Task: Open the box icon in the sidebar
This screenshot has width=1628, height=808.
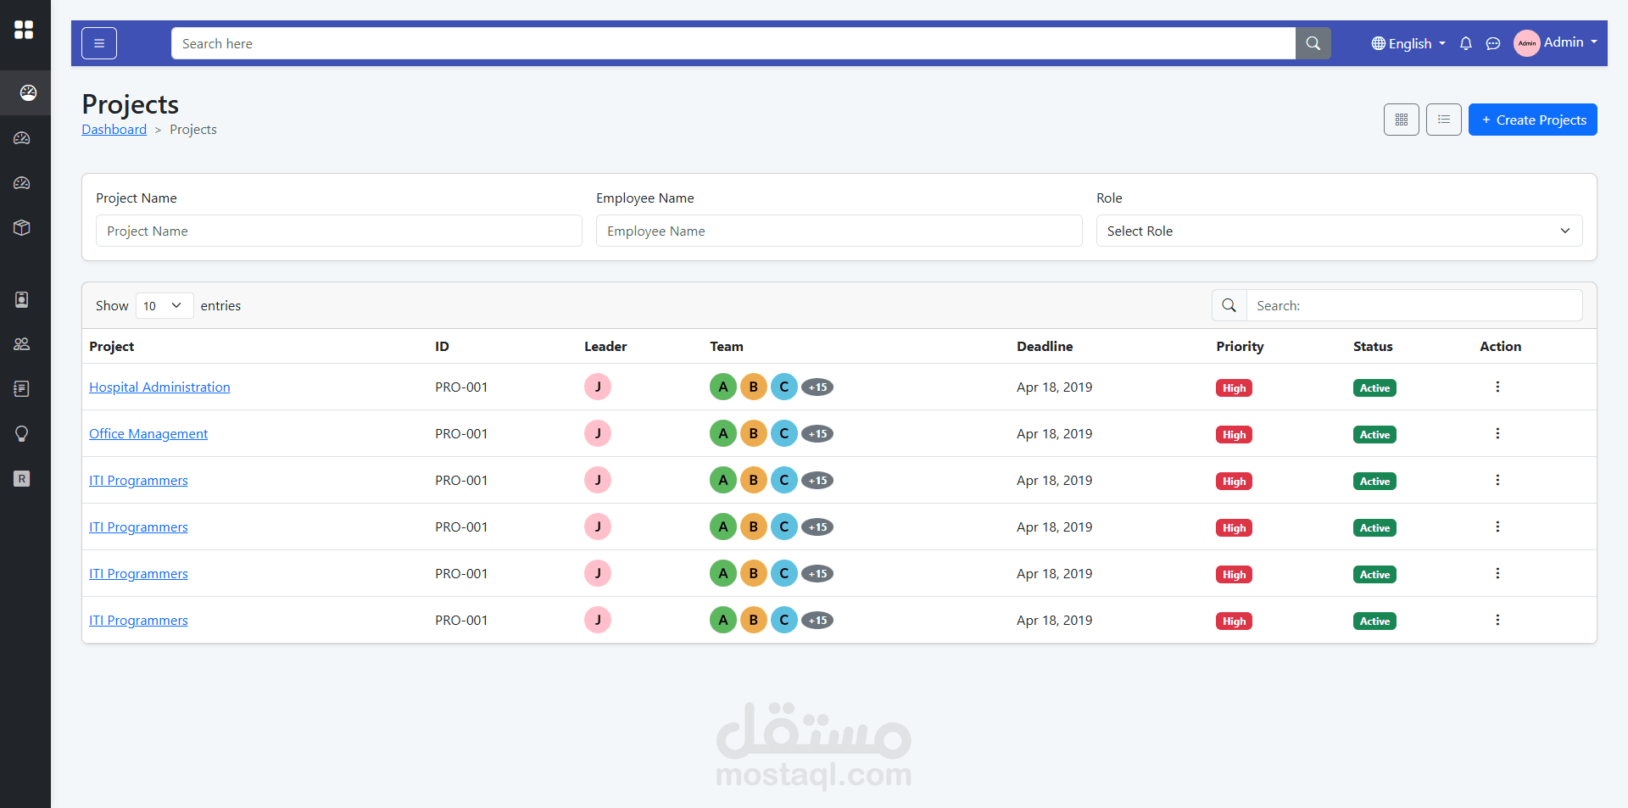Action: 22,227
